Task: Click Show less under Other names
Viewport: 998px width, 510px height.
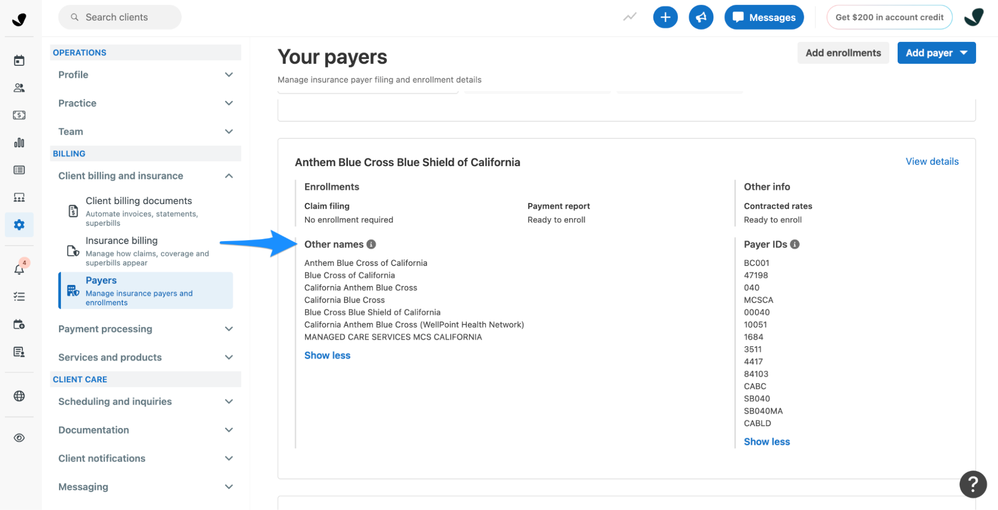Action: pyautogui.click(x=327, y=355)
